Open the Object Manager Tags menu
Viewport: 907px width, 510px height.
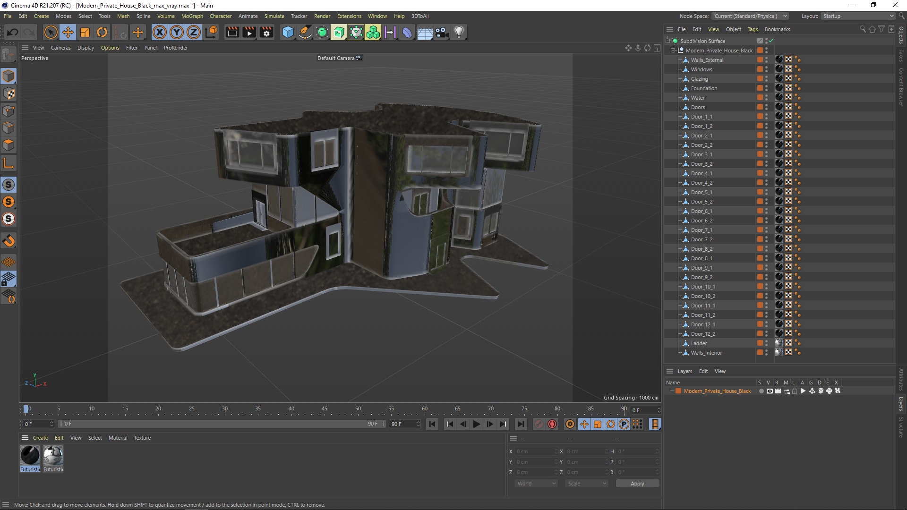click(753, 29)
